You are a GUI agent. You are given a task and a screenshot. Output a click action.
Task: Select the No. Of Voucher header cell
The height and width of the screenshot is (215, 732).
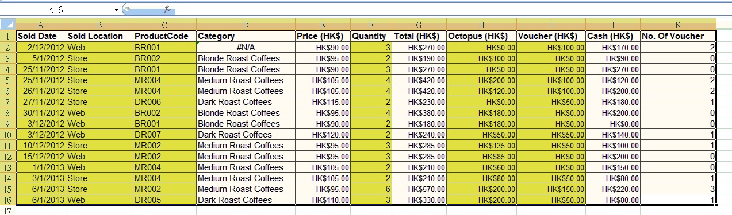click(x=678, y=36)
